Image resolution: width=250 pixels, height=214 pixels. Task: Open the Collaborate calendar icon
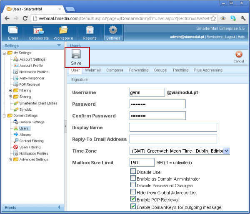point(38,30)
